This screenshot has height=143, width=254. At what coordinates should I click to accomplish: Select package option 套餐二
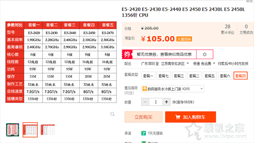coord(194,76)
